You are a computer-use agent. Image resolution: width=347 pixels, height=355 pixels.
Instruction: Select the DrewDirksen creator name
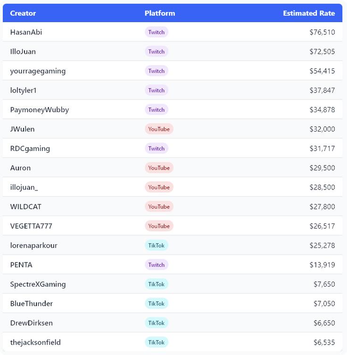31,323
